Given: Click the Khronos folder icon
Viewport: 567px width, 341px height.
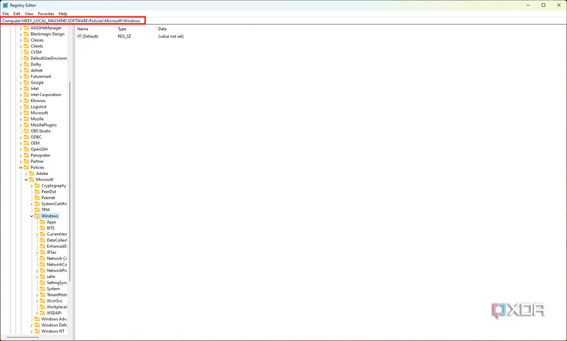Looking at the screenshot, I should tap(26, 101).
